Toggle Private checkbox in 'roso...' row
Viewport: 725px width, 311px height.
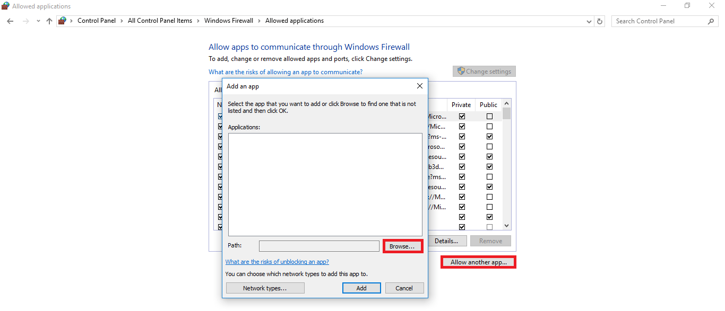462,147
